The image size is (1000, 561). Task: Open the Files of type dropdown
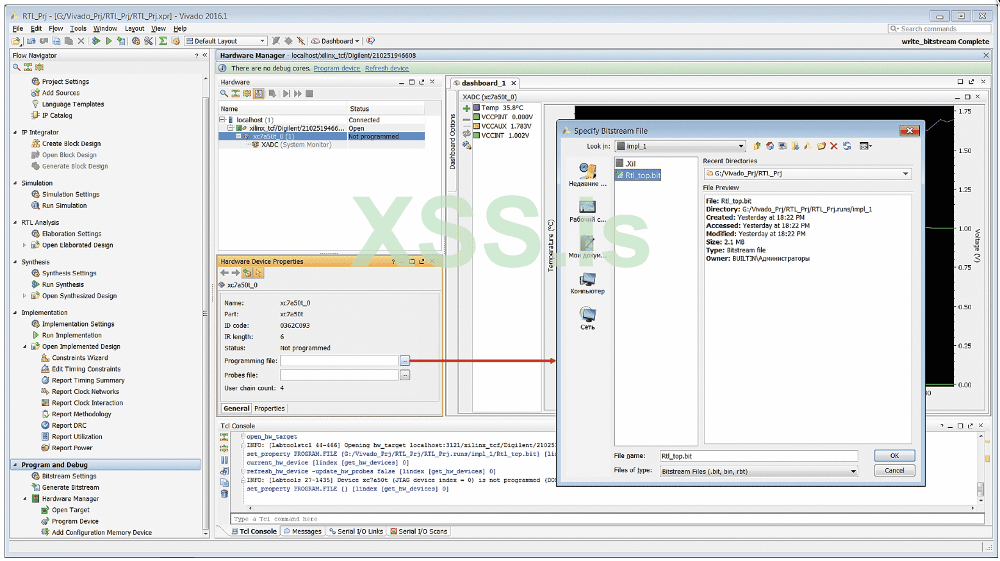click(x=853, y=471)
